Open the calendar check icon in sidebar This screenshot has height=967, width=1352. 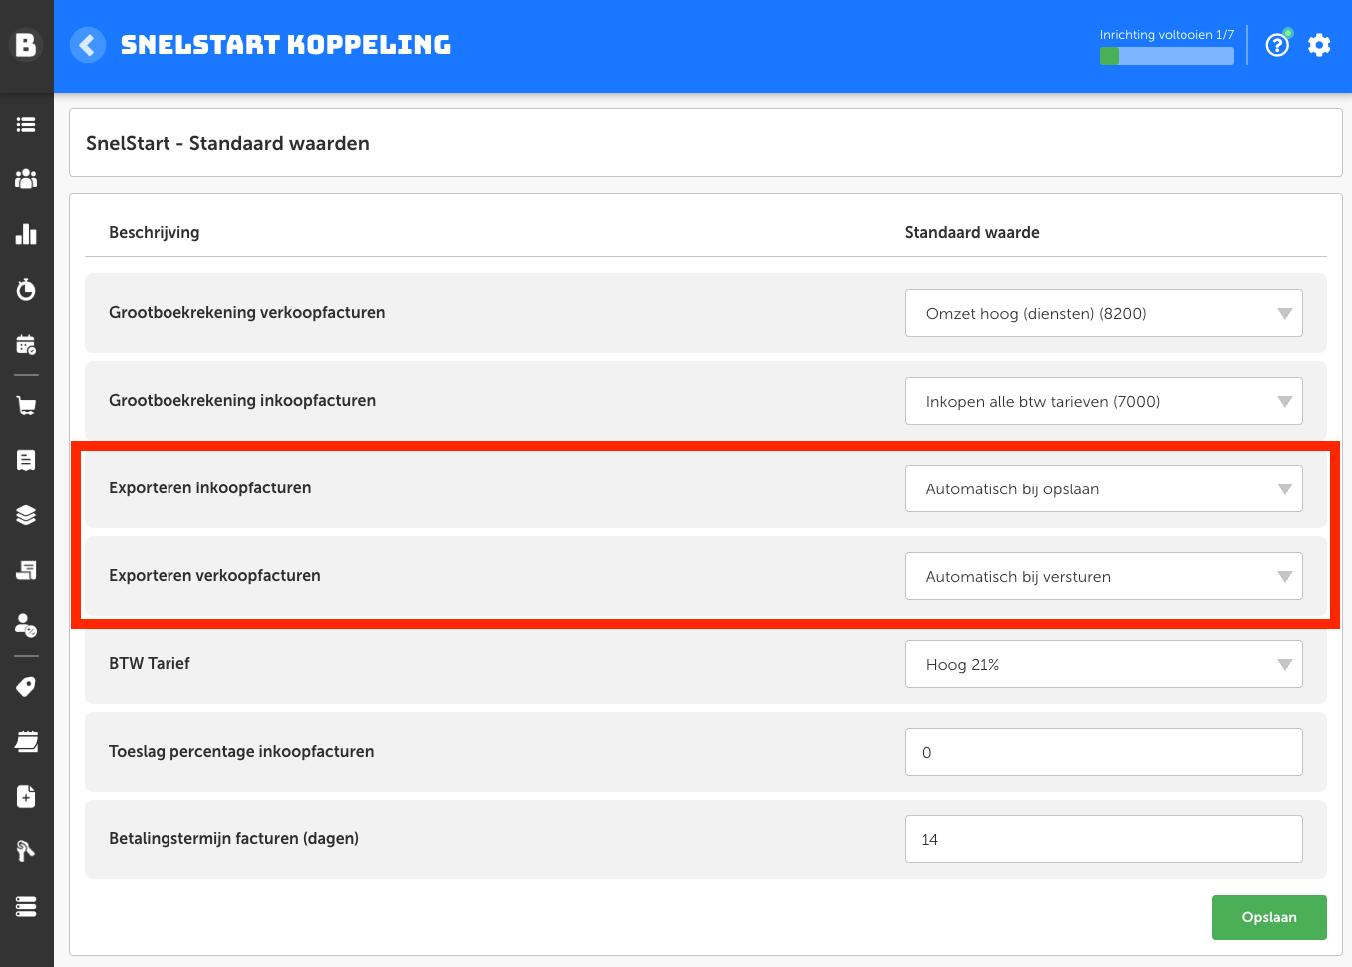(x=26, y=345)
